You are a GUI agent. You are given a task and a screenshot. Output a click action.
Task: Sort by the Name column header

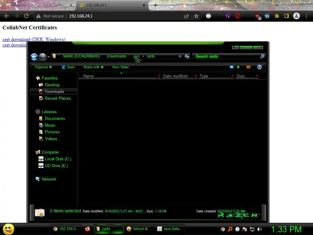pos(118,76)
